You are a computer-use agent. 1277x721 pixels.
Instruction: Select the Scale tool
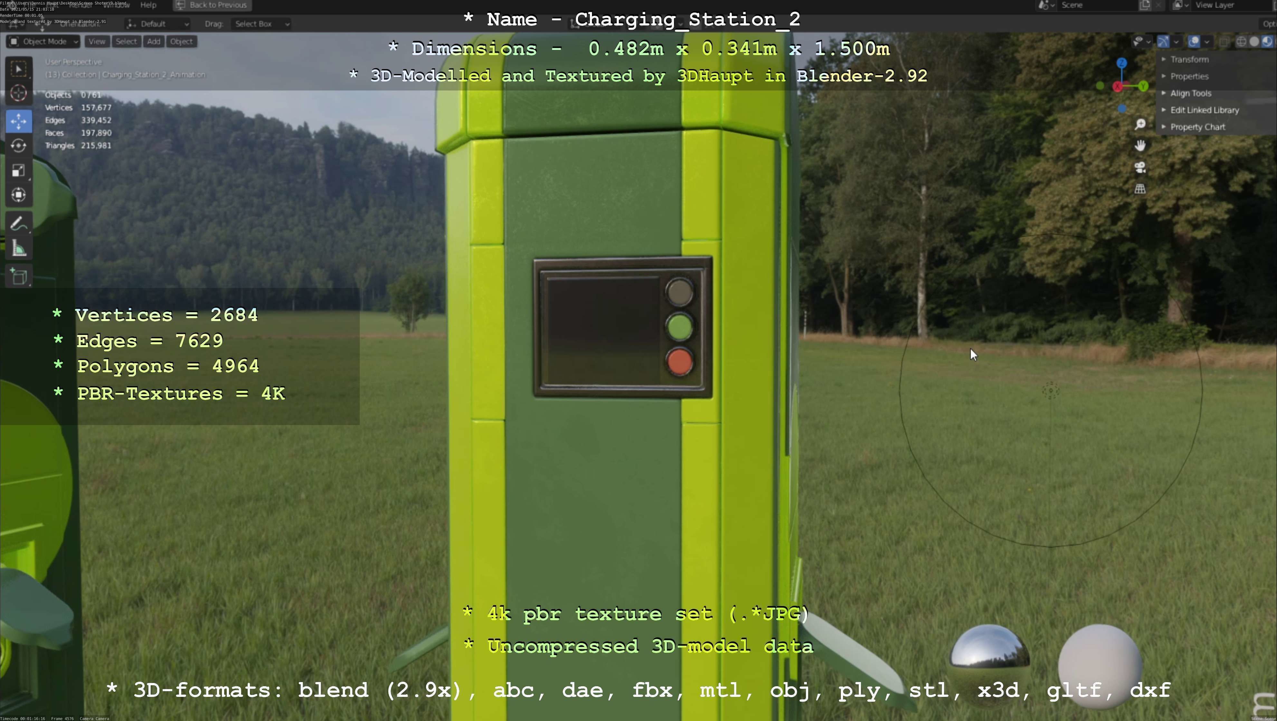coord(19,170)
